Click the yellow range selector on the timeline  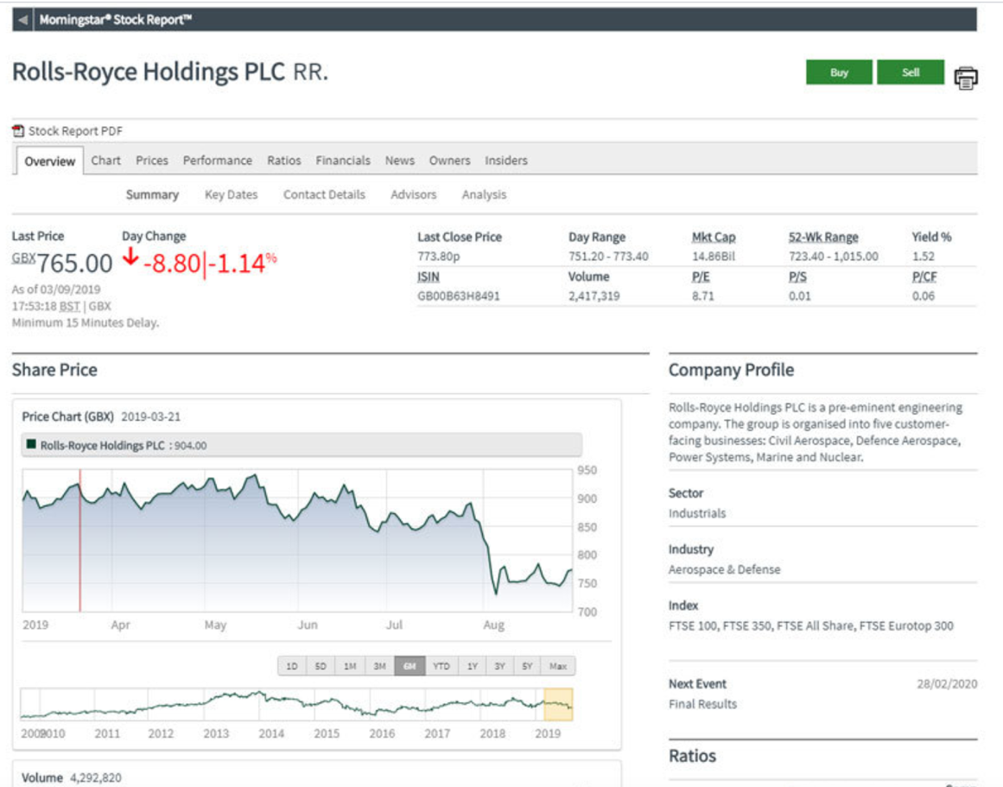click(558, 704)
